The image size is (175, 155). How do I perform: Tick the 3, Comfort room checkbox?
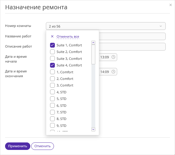point(52,85)
